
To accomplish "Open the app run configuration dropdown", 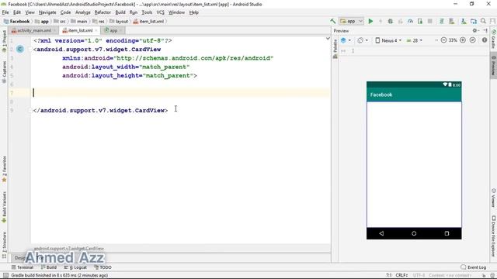I will (x=352, y=21).
